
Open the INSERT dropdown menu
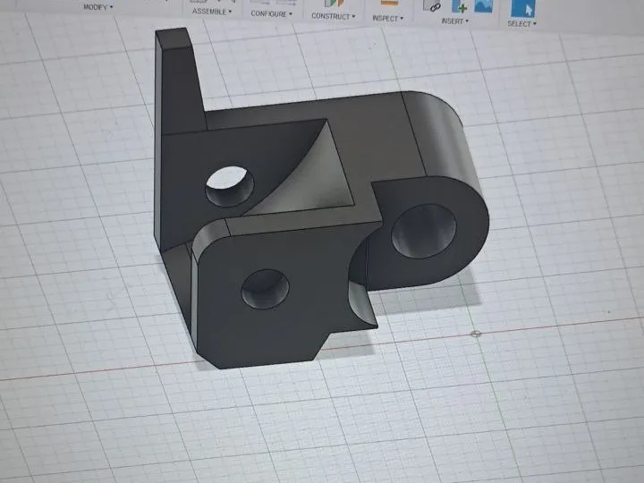pyautogui.click(x=454, y=21)
